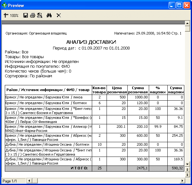192x185 pixels.
Task: Print the report with the printer icon
Action: coord(33,15)
